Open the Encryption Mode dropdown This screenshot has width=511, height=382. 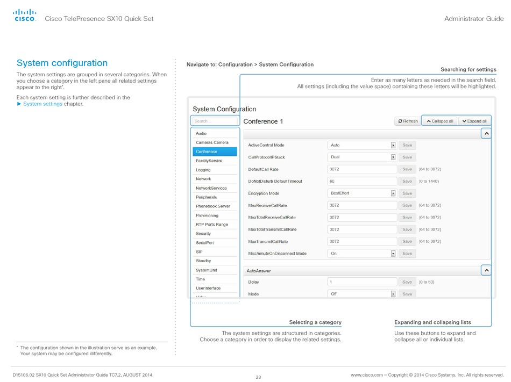pyautogui.click(x=362, y=193)
